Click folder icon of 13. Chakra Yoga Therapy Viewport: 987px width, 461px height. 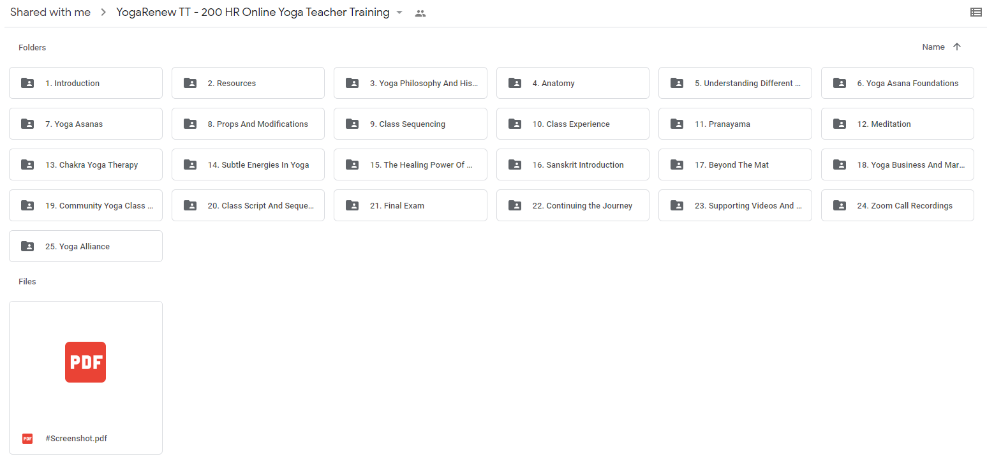click(27, 165)
